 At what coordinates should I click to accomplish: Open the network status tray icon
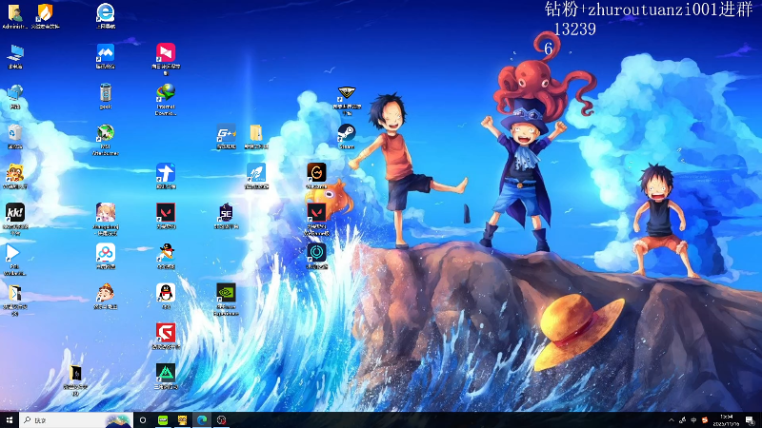[682, 420]
